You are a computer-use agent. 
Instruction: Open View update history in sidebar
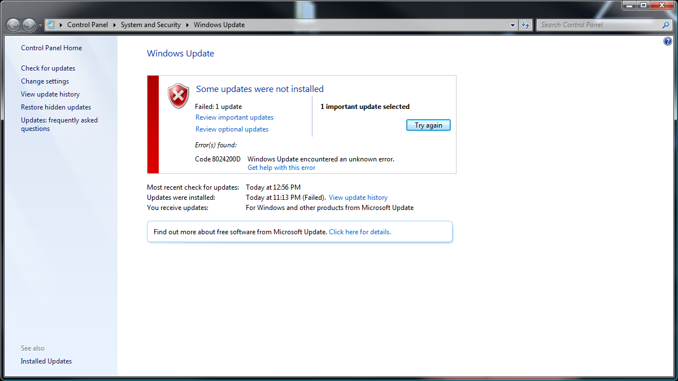click(x=50, y=94)
